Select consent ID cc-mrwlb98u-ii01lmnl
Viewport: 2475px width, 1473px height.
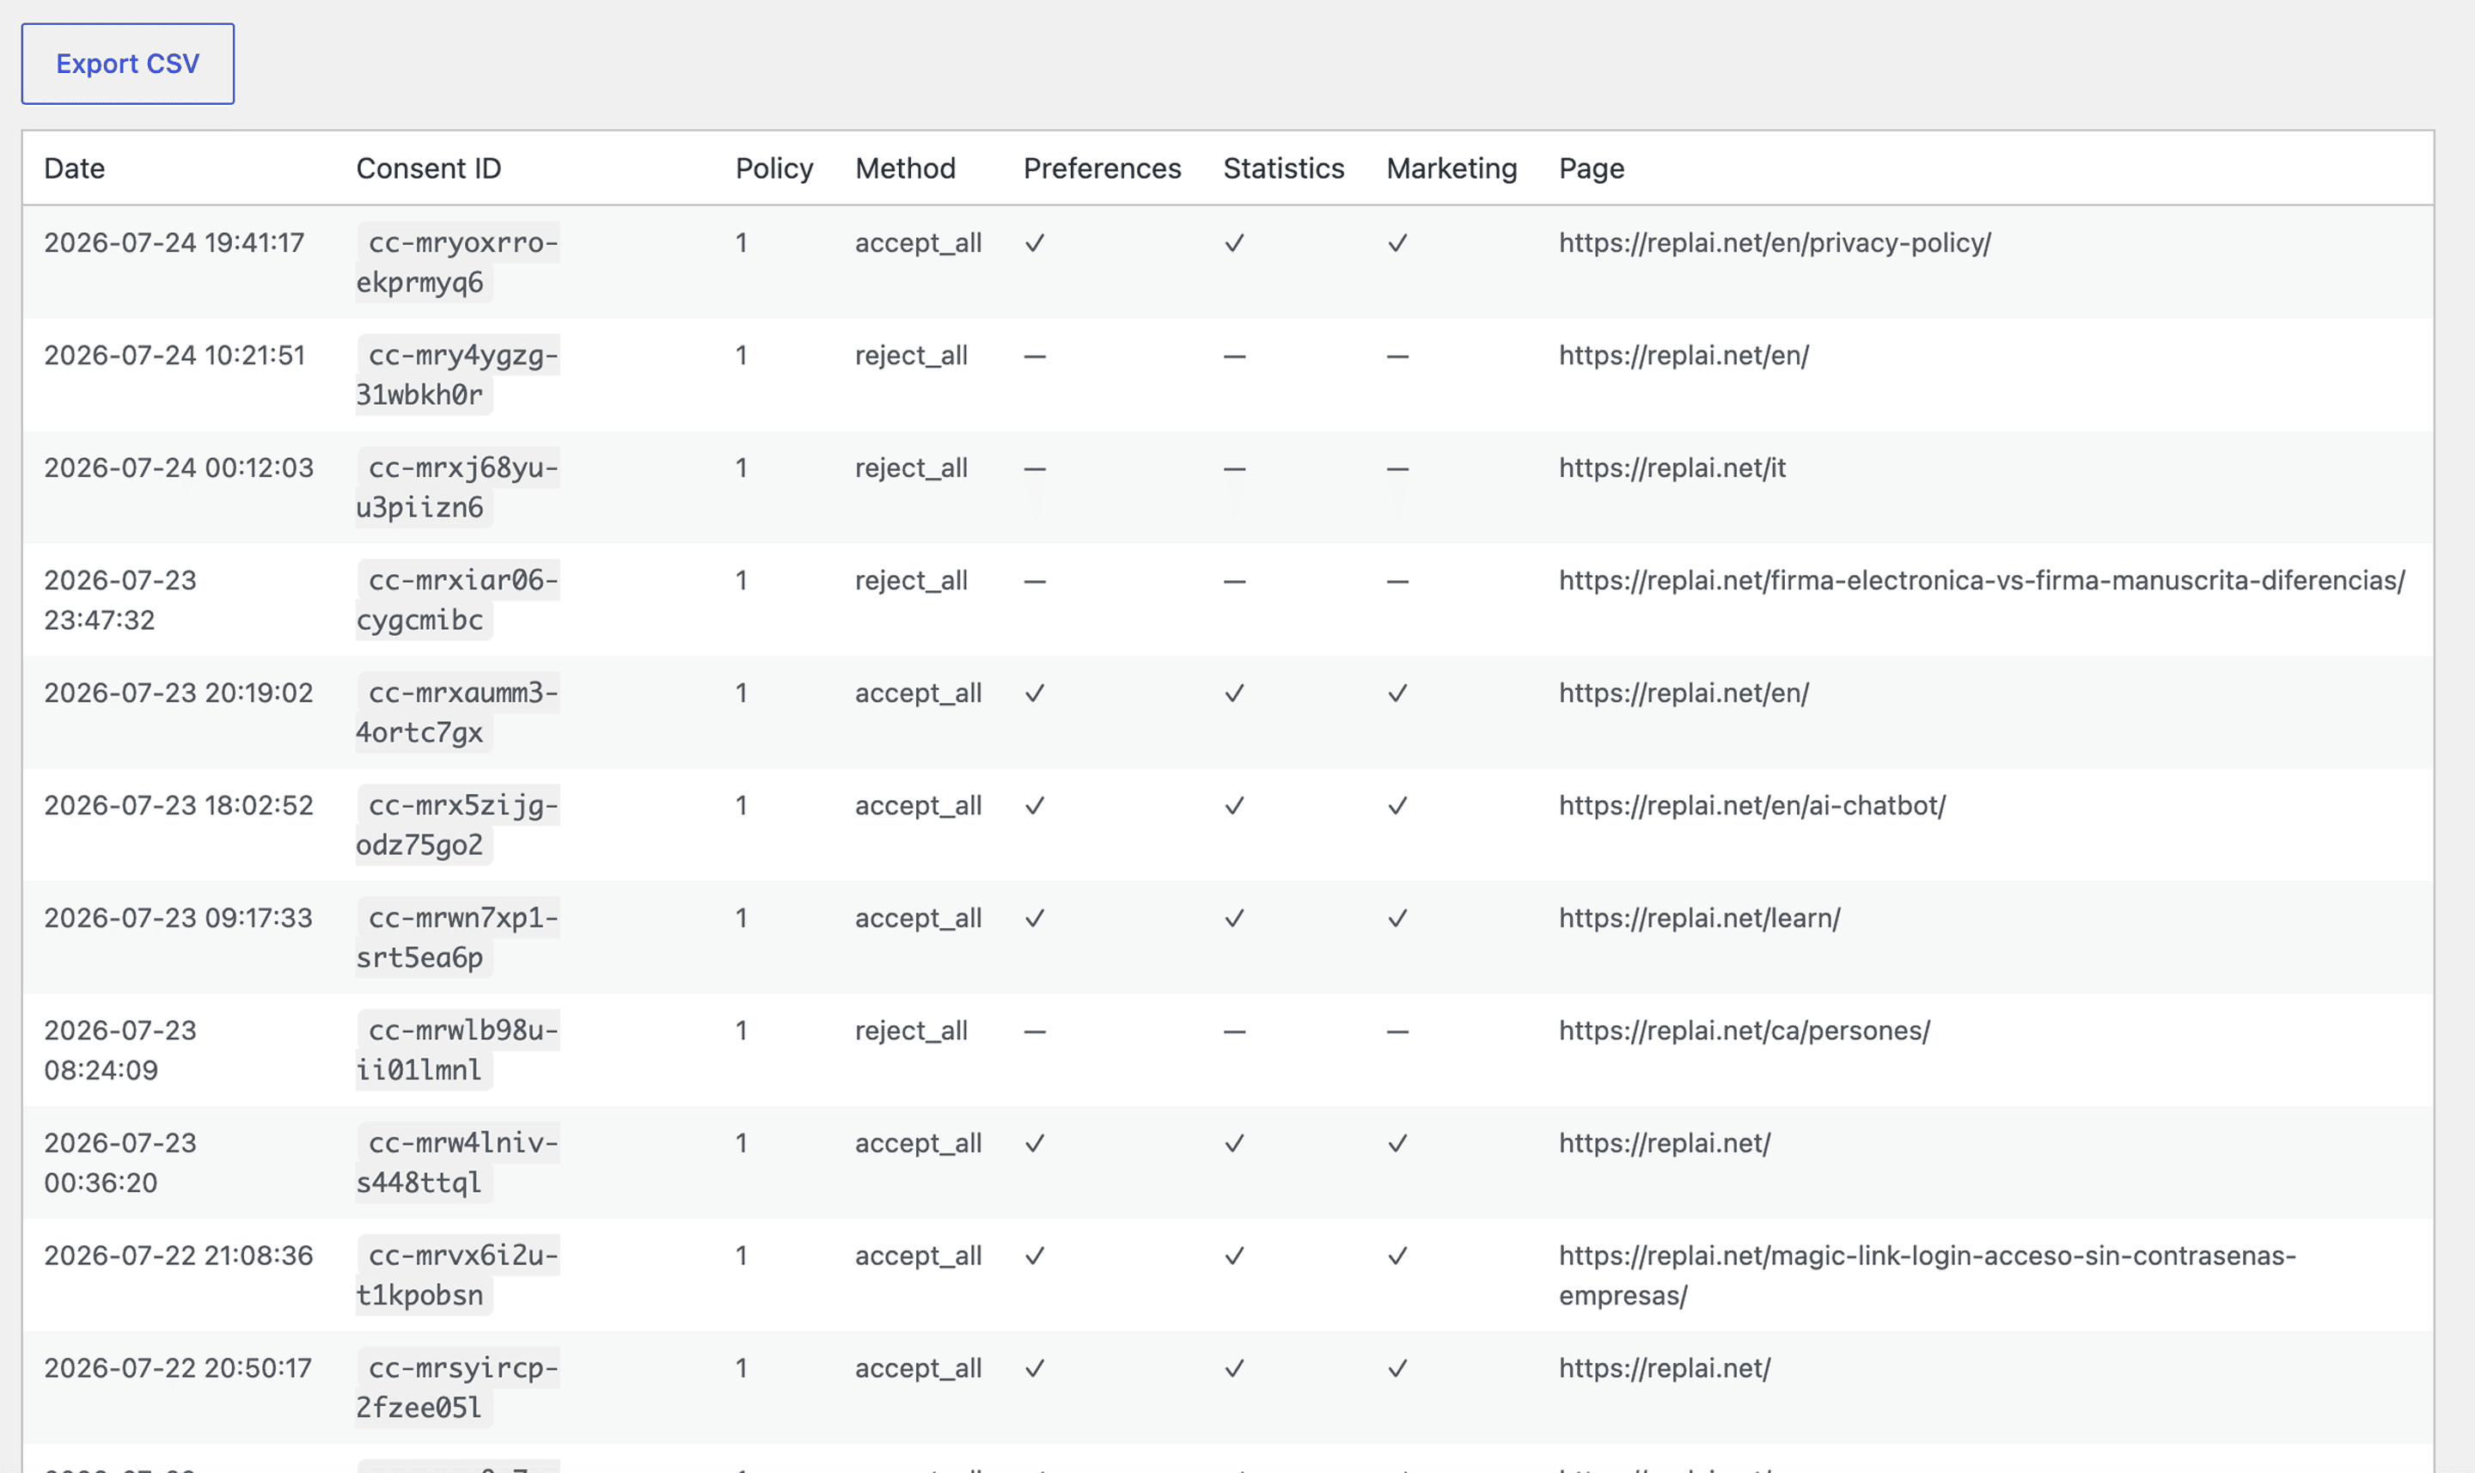click(x=457, y=1050)
